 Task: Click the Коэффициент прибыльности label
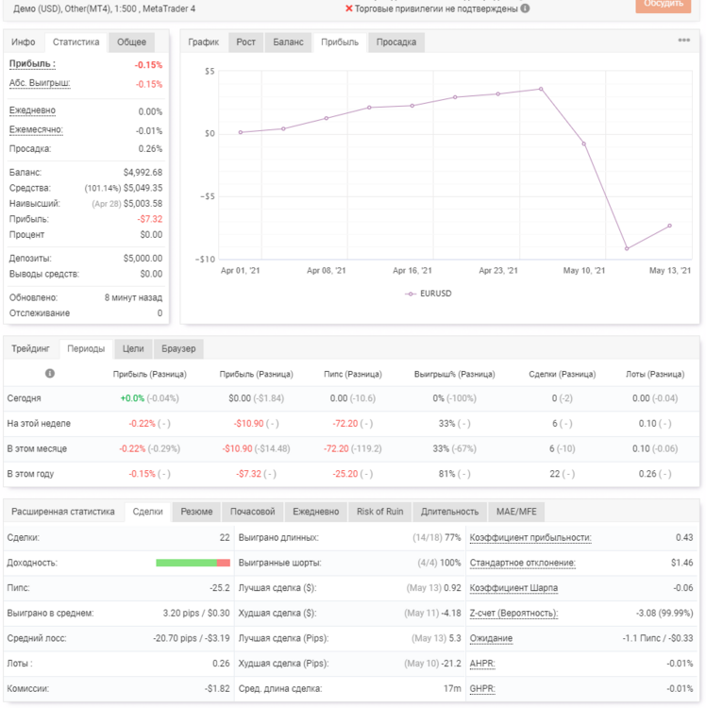pyautogui.click(x=530, y=538)
